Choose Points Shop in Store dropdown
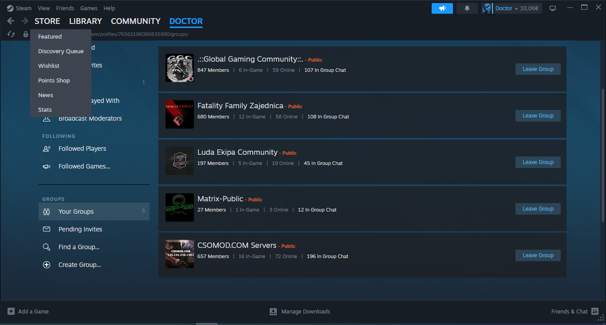The image size is (606, 325). tap(54, 80)
